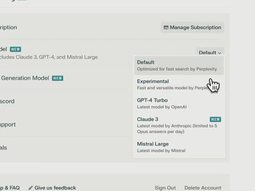Image resolution: width=255 pixels, height=191 pixels.
Task: Select GPT-4 Turbo from the list
Action: coord(179,103)
